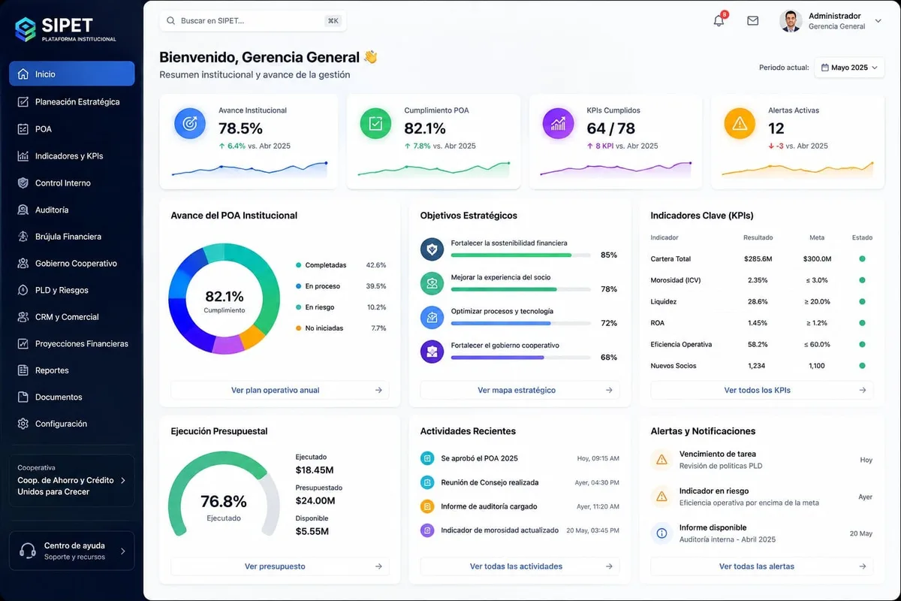Expand the Centro de ayuda chevron

(123, 551)
